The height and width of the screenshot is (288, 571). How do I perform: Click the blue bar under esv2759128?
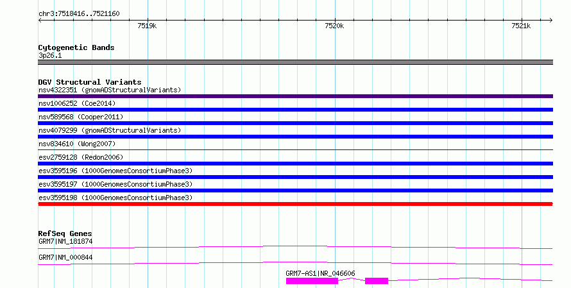(295, 164)
